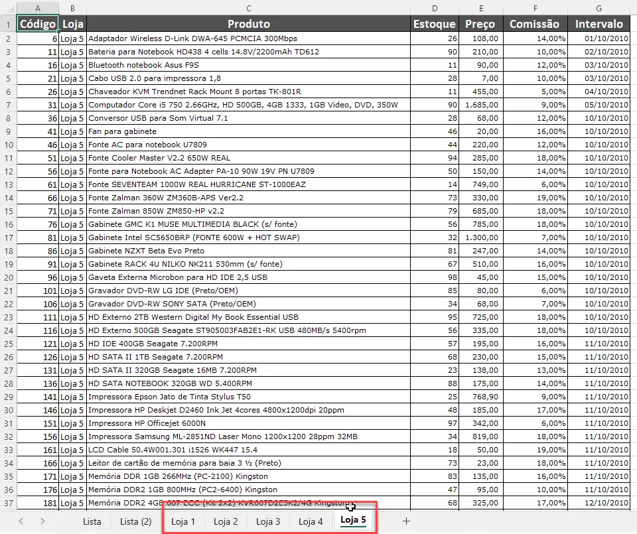Select cell Bluetooth notebook Asus F9S
The height and width of the screenshot is (534, 637).
coord(249,65)
